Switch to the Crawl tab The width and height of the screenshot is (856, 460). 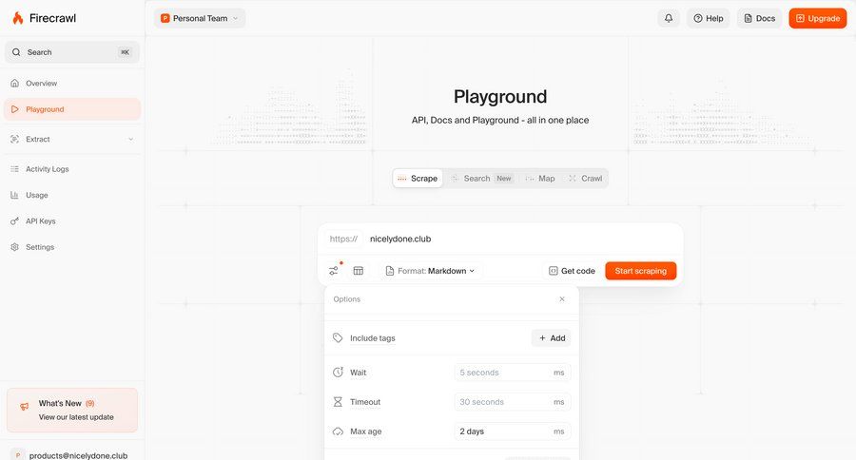(585, 179)
